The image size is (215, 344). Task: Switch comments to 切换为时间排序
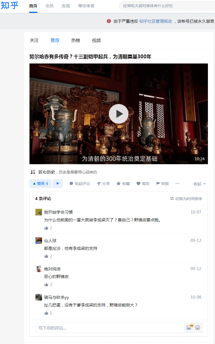click(x=186, y=199)
